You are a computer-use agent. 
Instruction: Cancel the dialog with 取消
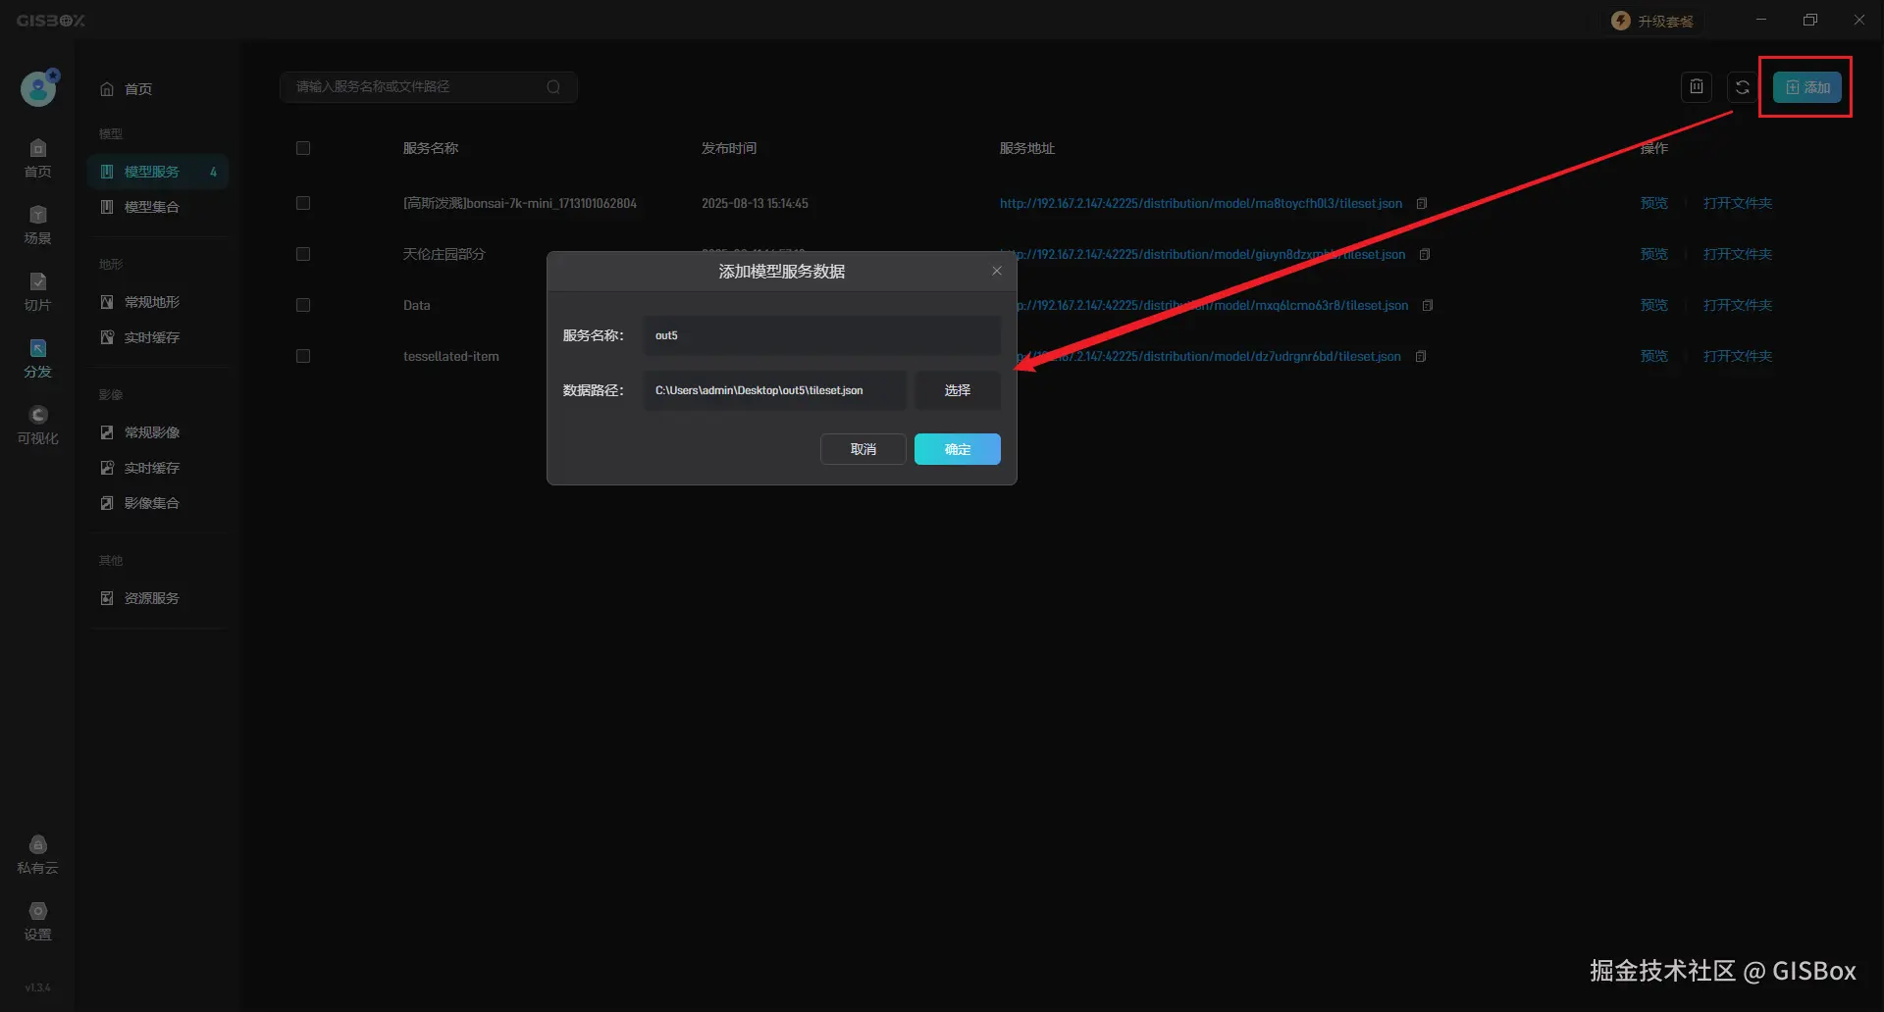pos(863,449)
